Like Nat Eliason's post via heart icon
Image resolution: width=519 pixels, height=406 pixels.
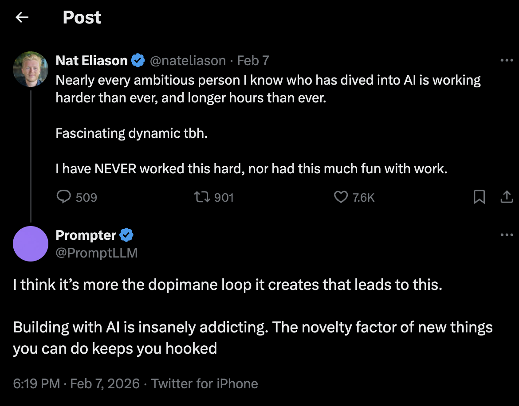341,197
